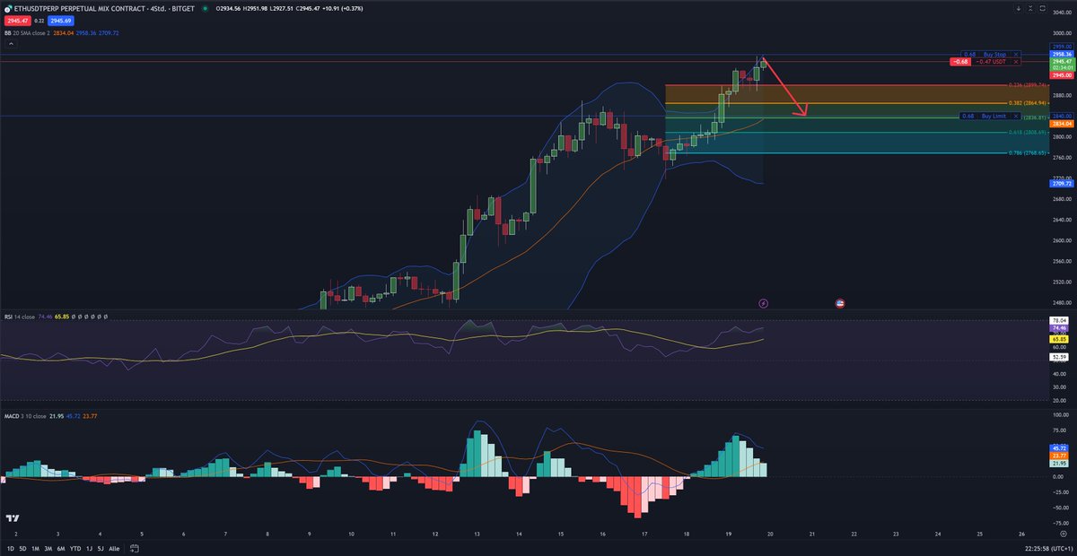Cancel the Buy Stop order via X
Image resolution: width=1077 pixels, height=556 pixels.
pos(1016,55)
